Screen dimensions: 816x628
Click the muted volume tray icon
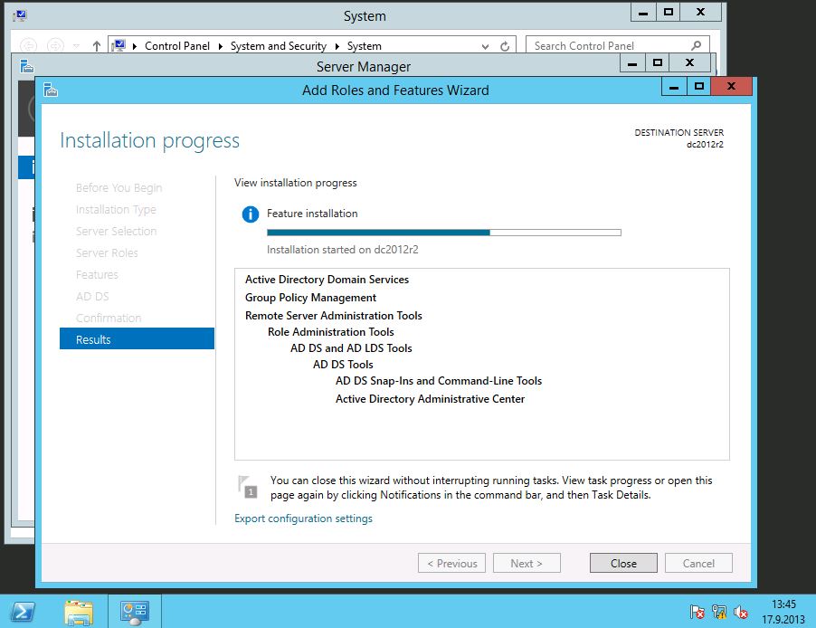pos(741,612)
